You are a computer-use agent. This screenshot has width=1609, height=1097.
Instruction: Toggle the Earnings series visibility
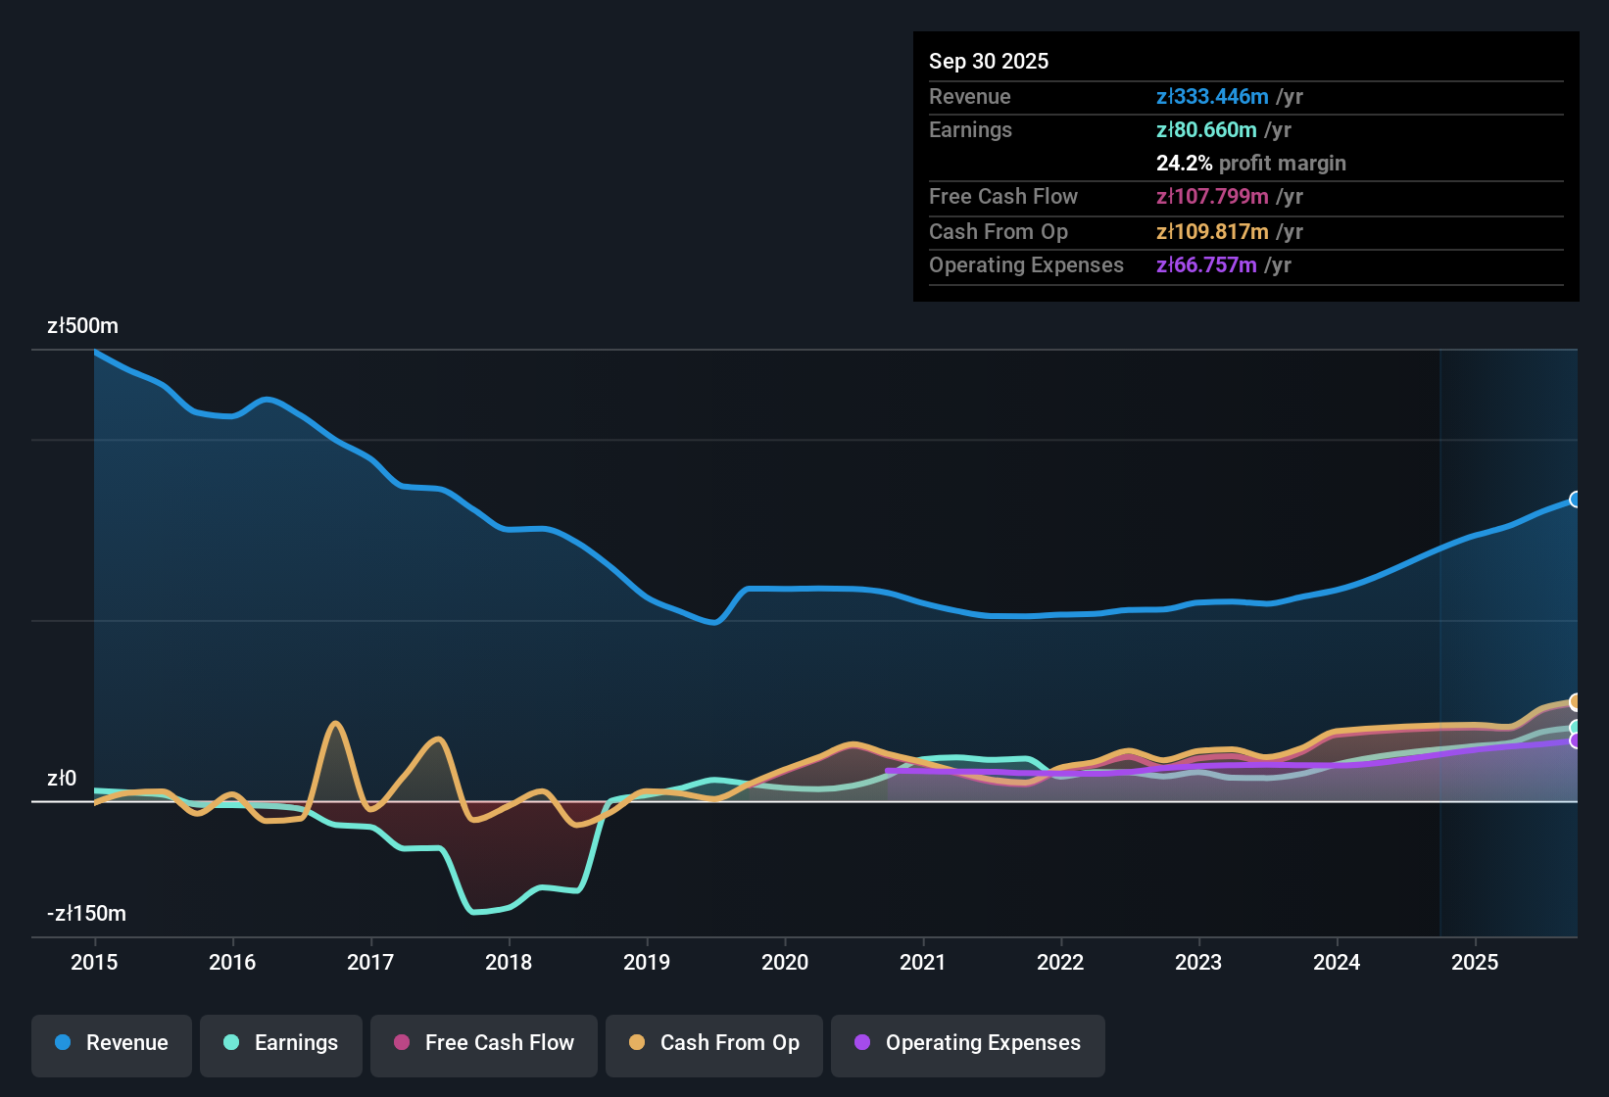(x=280, y=1043)
